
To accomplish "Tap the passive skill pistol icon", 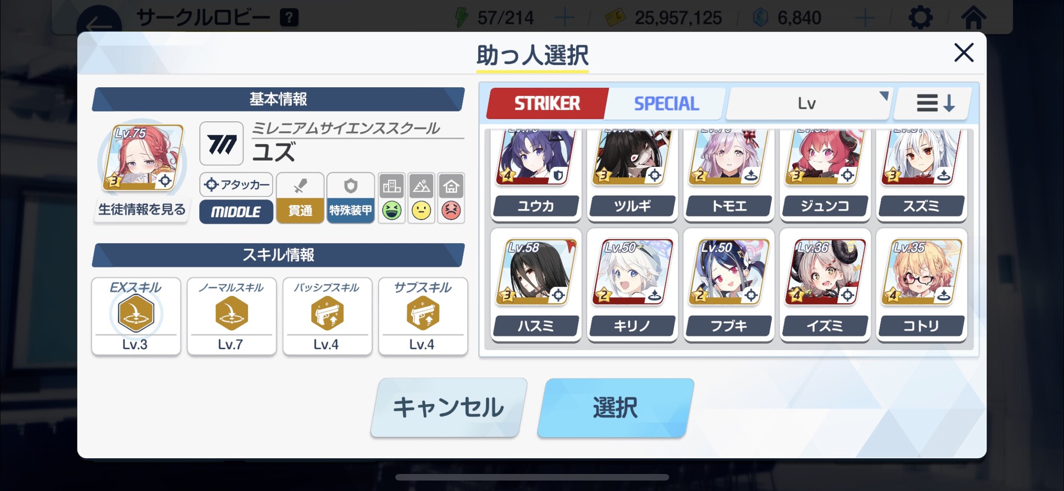I will pos(327,314).
